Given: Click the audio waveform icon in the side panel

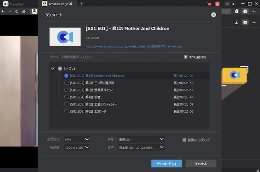Looking at the screenshot, I should [x=254, y=22].
